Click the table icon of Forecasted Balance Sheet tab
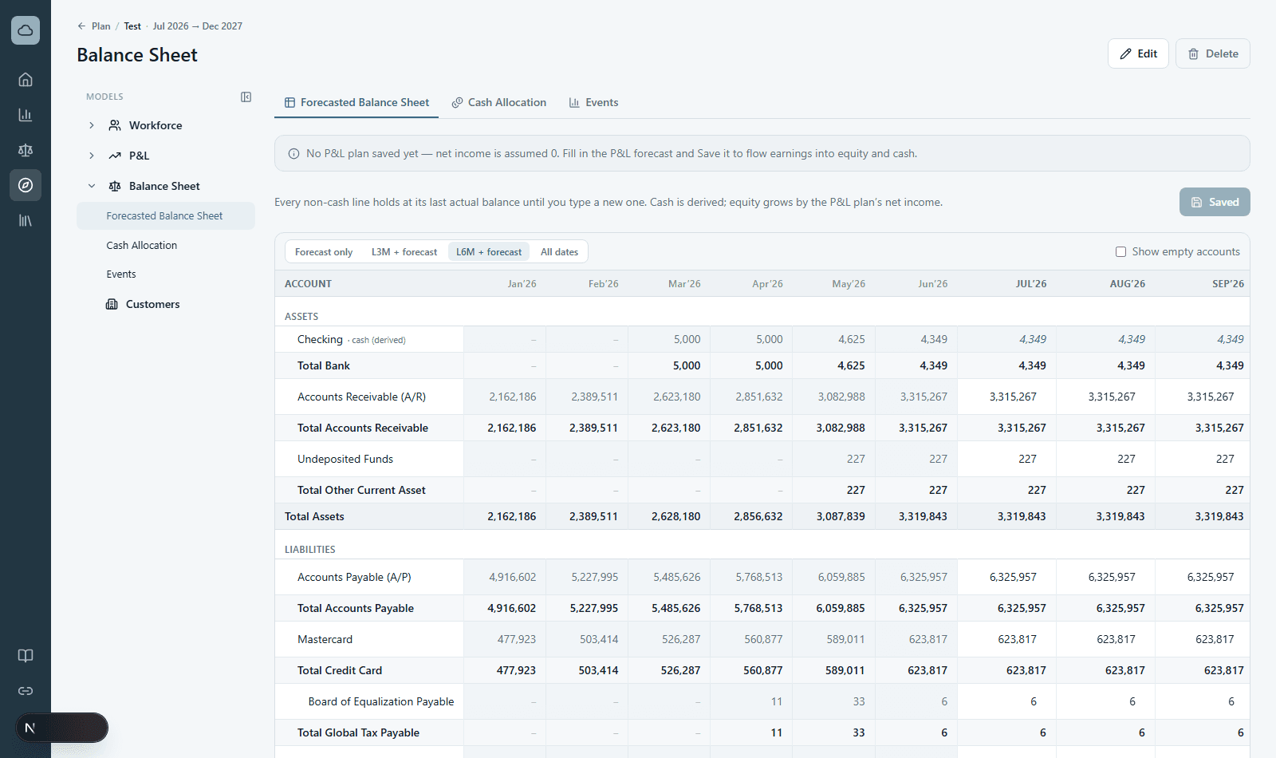Screen dimensions: 1276x758 click(290, 103)
